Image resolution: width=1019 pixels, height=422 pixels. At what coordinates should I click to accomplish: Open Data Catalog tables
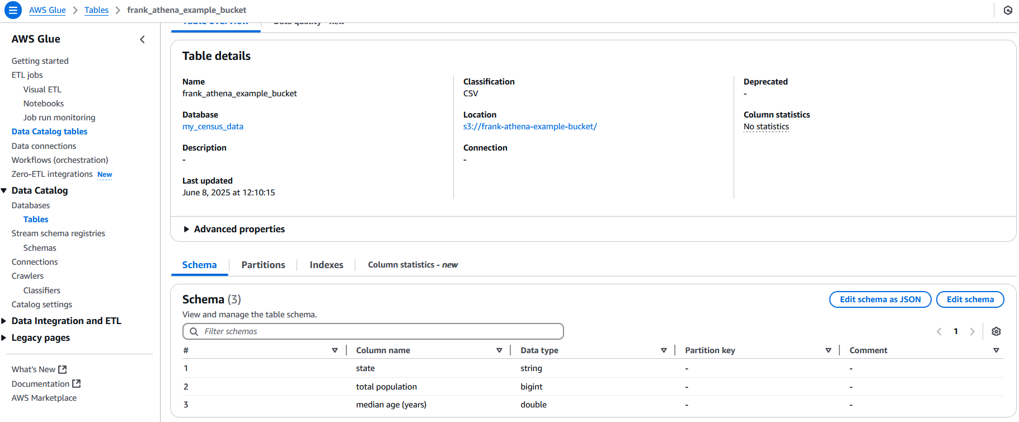tap(49, 132)
